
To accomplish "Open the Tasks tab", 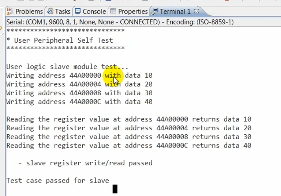I will [63, 11].
